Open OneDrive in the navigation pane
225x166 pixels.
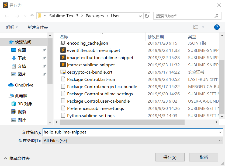[x=21, y=85]
